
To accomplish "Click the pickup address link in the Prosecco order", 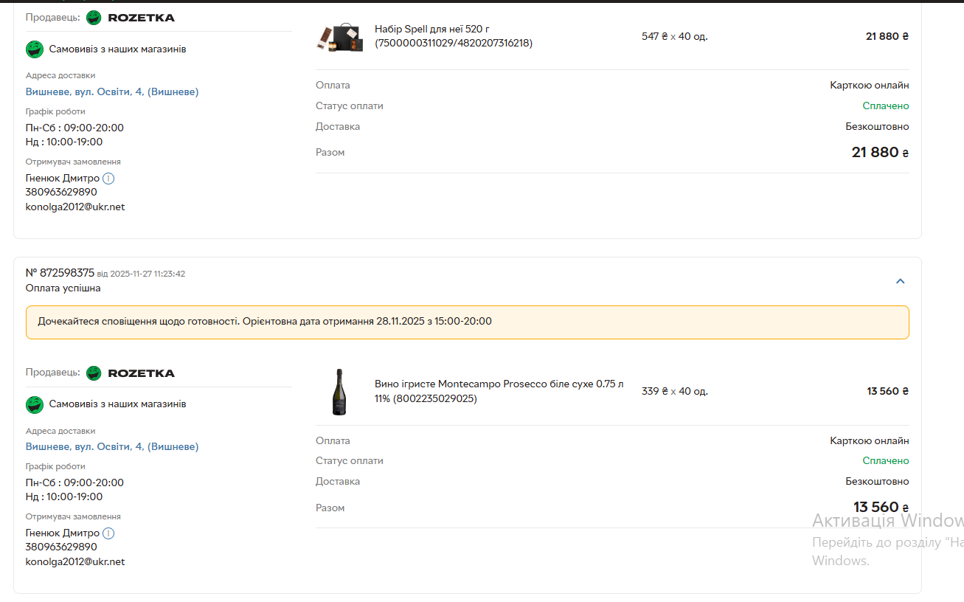I will click(x=112, y=446).
